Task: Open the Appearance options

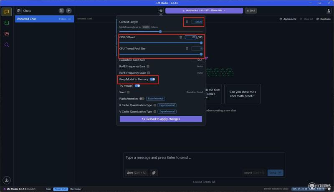Action: tap(288, 19)
